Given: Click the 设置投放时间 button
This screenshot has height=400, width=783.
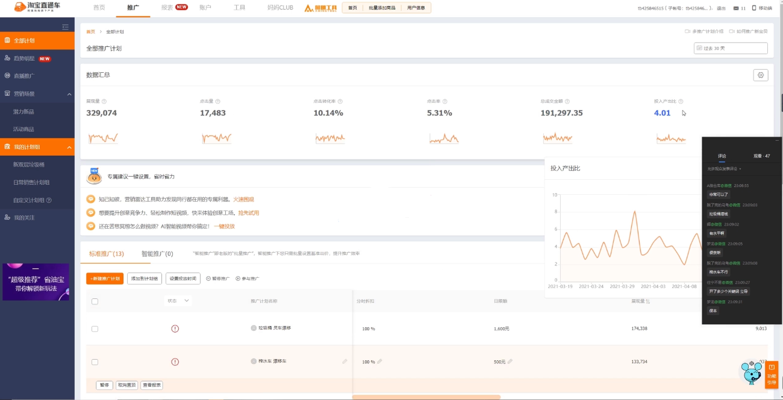Looking at the screenshot, I should (183, 278).
